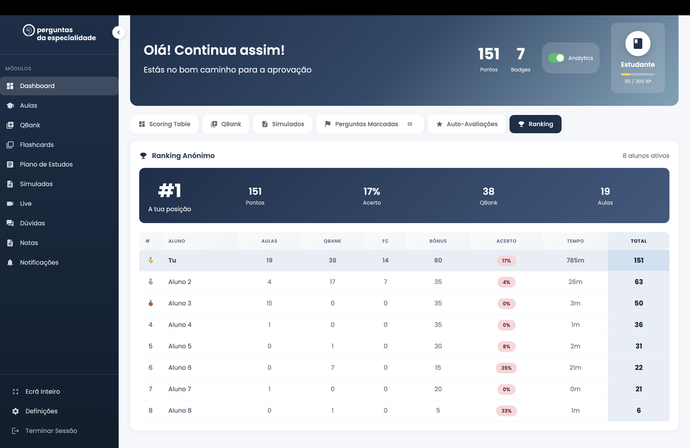Image resolution: width=690 pixels, height=448 pixels.
Task: Click the Flashcards icon in sidebar
Action: click(x=10, y=145)
